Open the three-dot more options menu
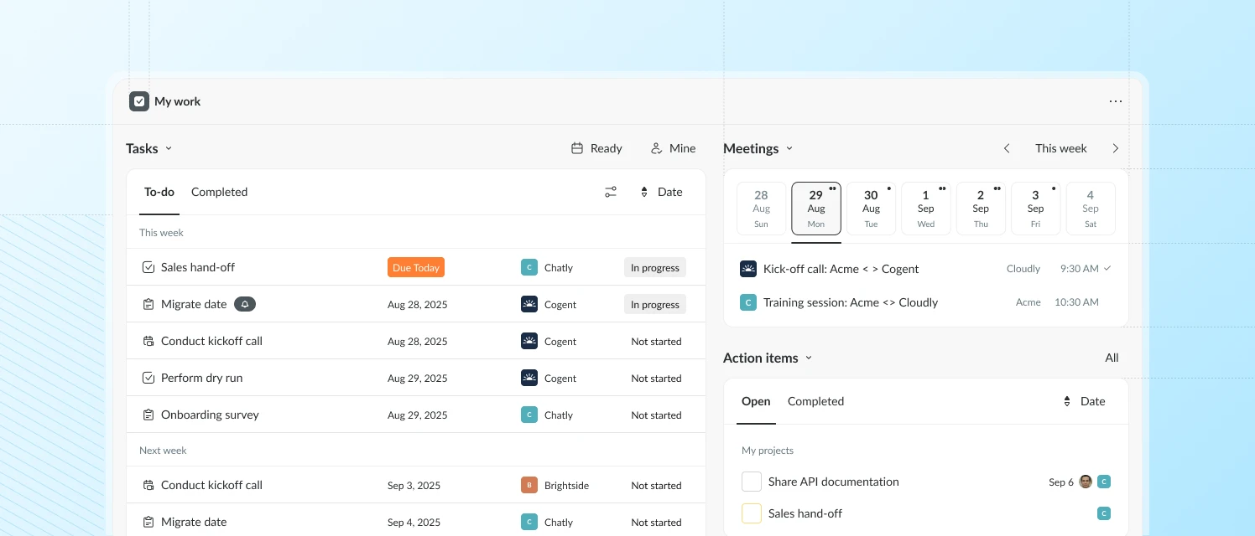Screen dimensions: 1255x536 [x=1115, y=101]
